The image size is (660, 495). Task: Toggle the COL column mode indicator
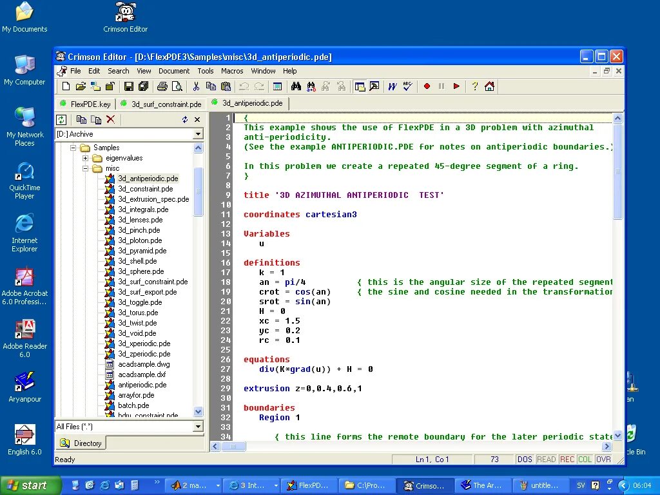tap(585, 459)
